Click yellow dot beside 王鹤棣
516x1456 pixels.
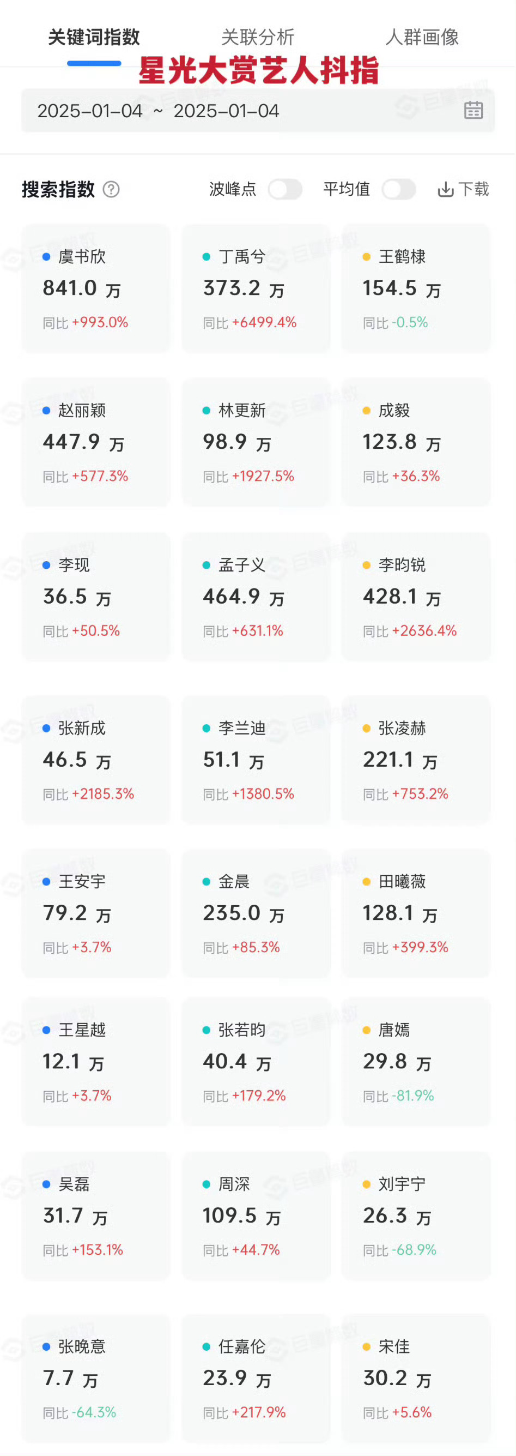[x=366, y=257]
